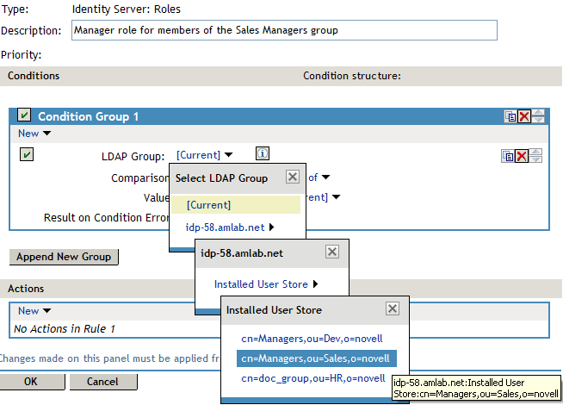Click the Append New Group button
This screenshot has height=405, width=563.
point(64,257)
